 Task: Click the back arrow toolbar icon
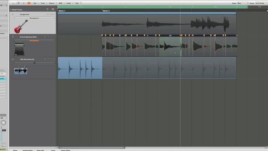[x=13, y=3]
